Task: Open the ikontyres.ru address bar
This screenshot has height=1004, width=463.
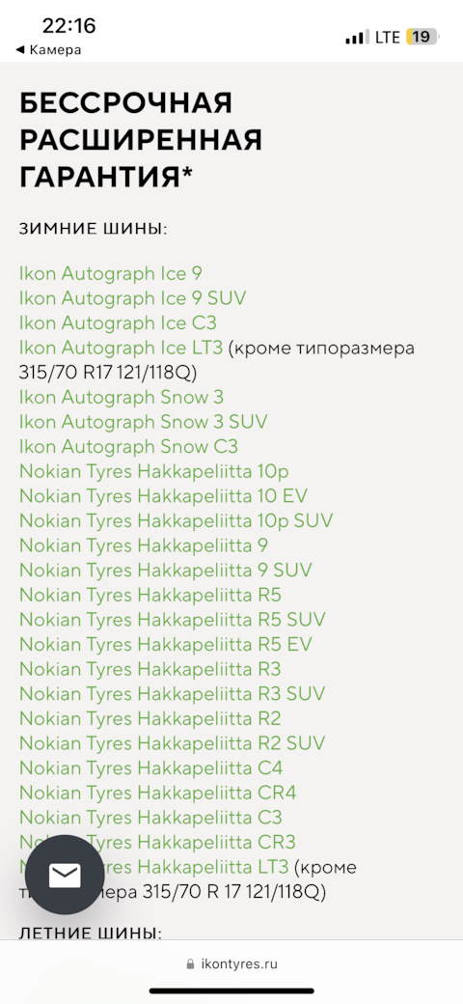Action: click(x=231, y=963)
